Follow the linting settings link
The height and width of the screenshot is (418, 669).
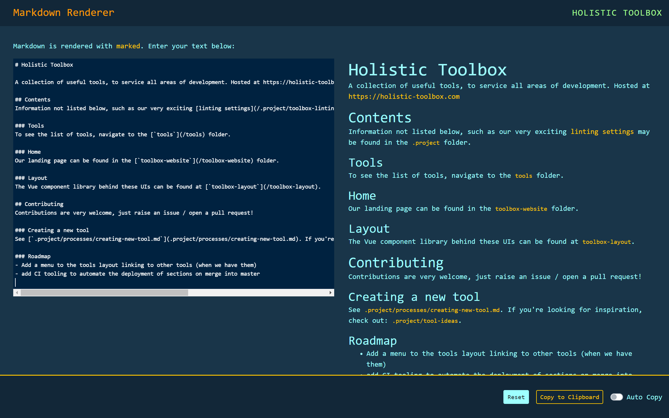(x=602, y=132)
